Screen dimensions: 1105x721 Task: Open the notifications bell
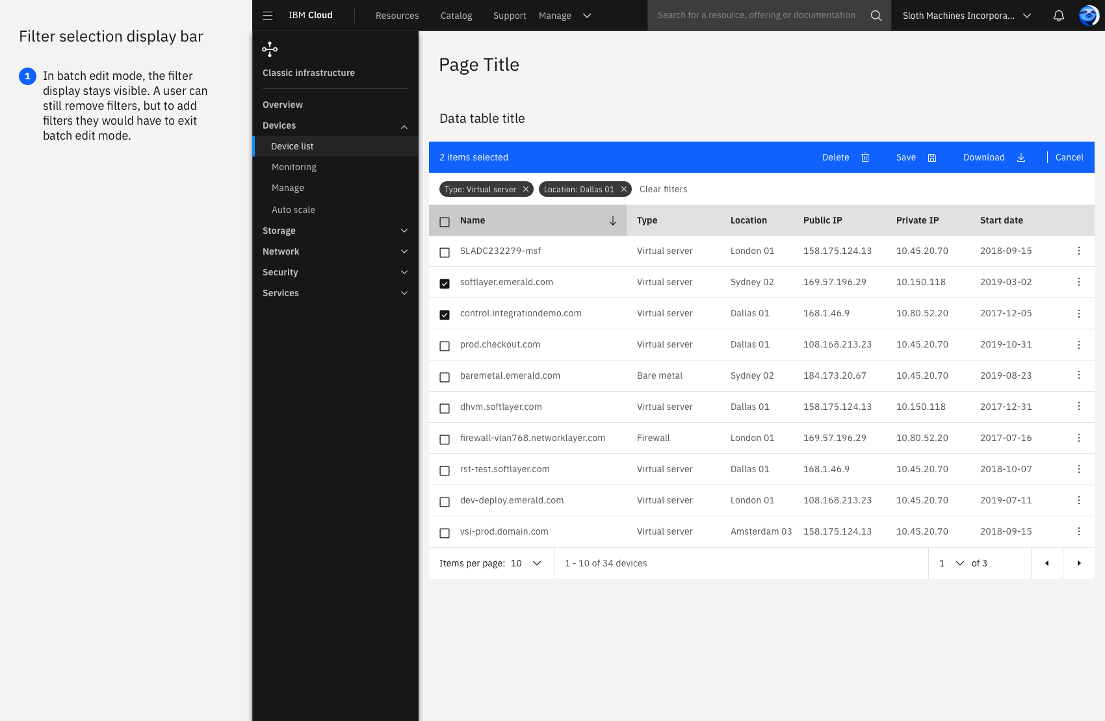pos(1058,16)
